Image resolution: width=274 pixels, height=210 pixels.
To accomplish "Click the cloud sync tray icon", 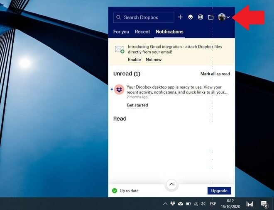I will point(180,203).
